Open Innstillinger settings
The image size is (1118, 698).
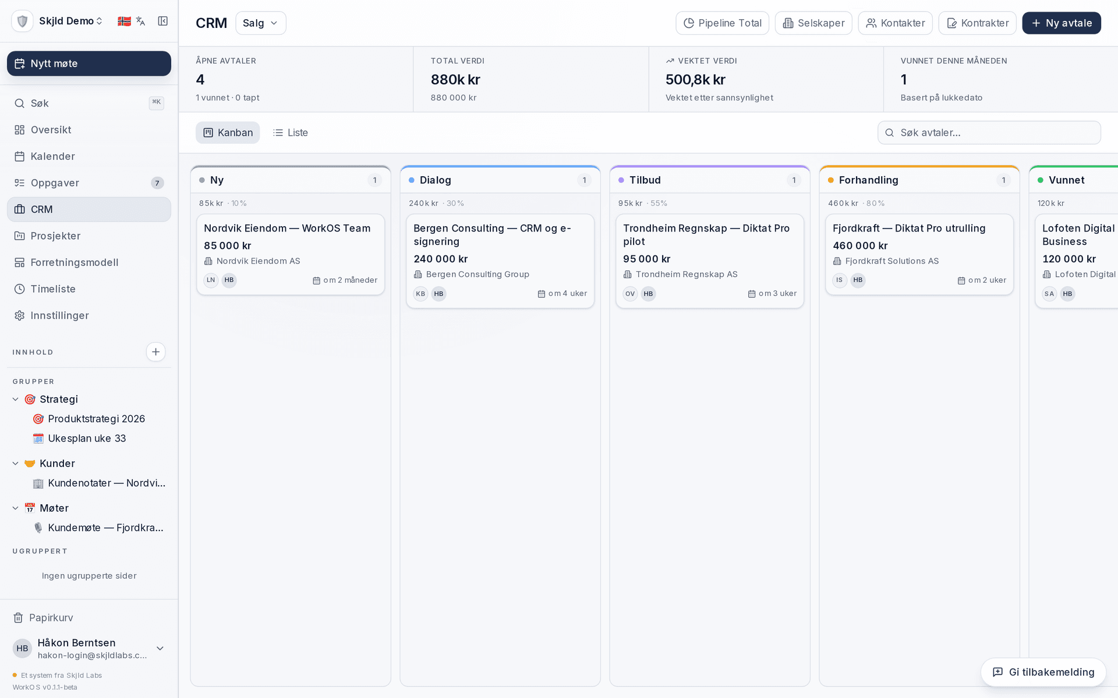[x=89, y=315]
